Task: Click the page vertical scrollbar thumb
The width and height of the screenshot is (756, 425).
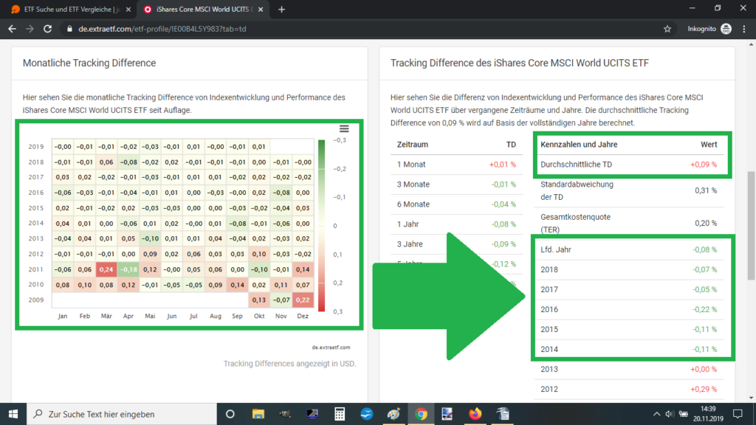Action: click(x=751, y=224)
